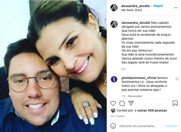Open alessandra_dovalle profile from header username
The width and height of the screenshot is (181, 132).
(135, 6)
